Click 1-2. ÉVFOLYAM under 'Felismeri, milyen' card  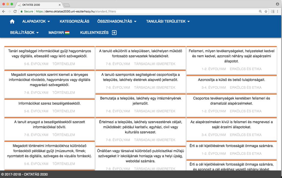[x=214, y=69]
